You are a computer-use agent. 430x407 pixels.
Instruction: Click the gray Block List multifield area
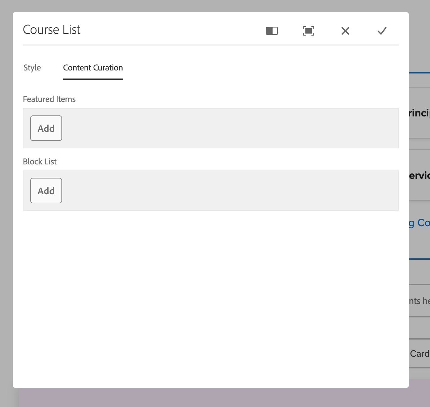[x=228, y=191]
